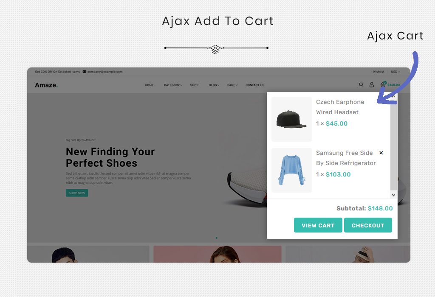Open the CONTACT US page
435x297 pixels.
pos(255,85)
